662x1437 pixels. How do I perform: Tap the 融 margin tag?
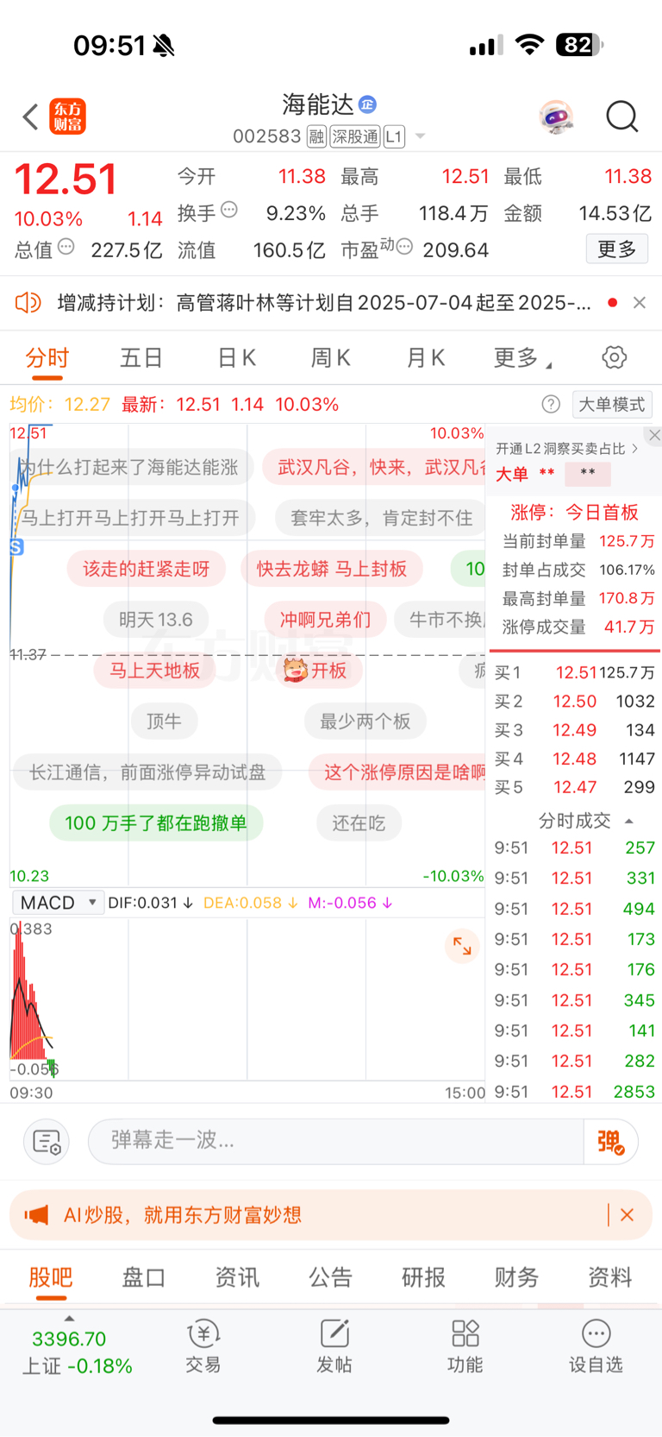[316, 136]
